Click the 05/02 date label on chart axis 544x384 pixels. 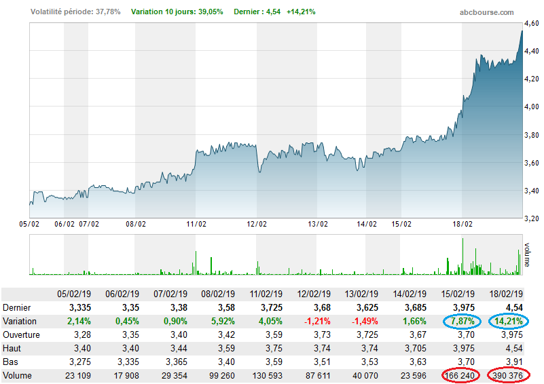(29, 224)
